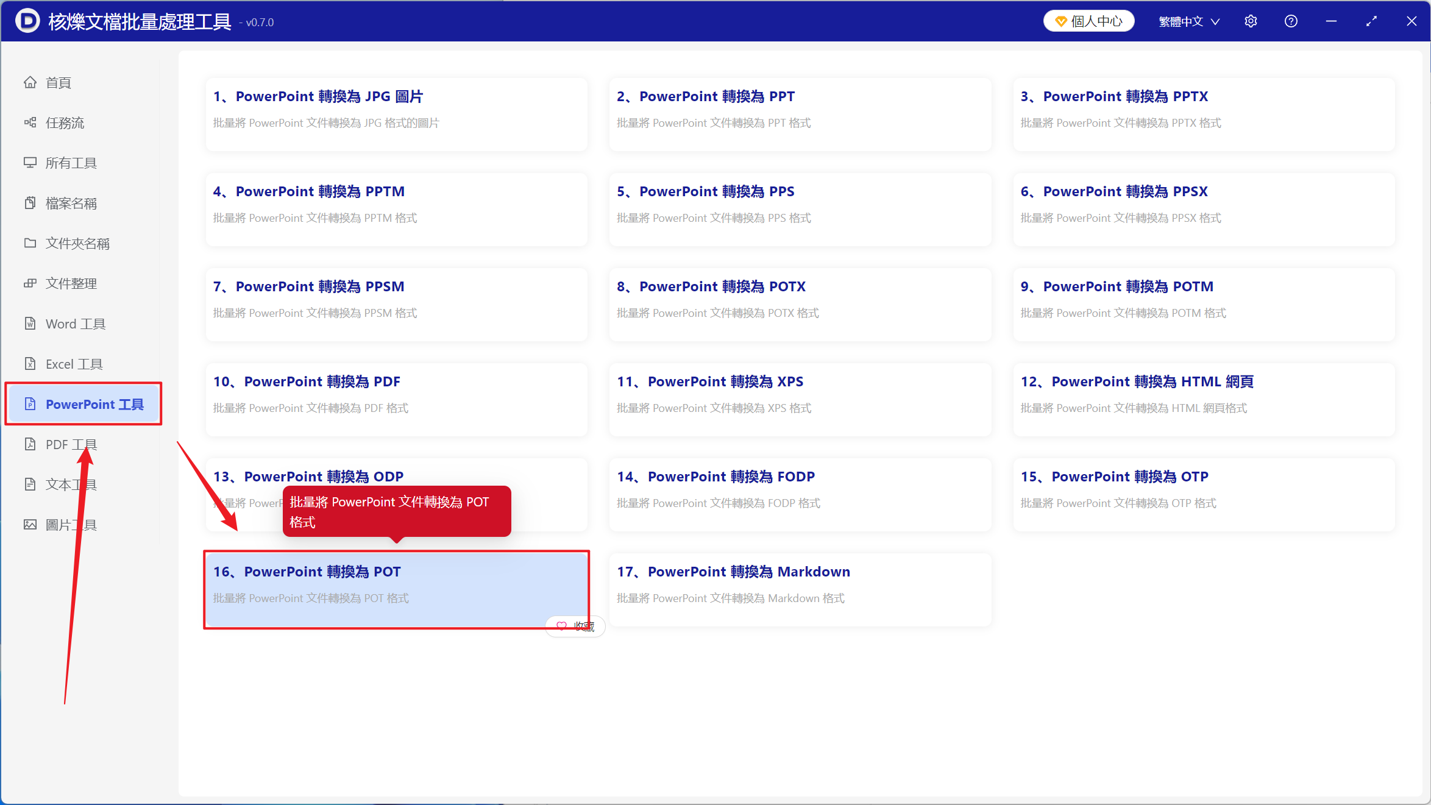This screenshot has width=1431, height=805.
Task: Click the 核爍文檔批量處理工具 title text
Action: tap(140, 21)
